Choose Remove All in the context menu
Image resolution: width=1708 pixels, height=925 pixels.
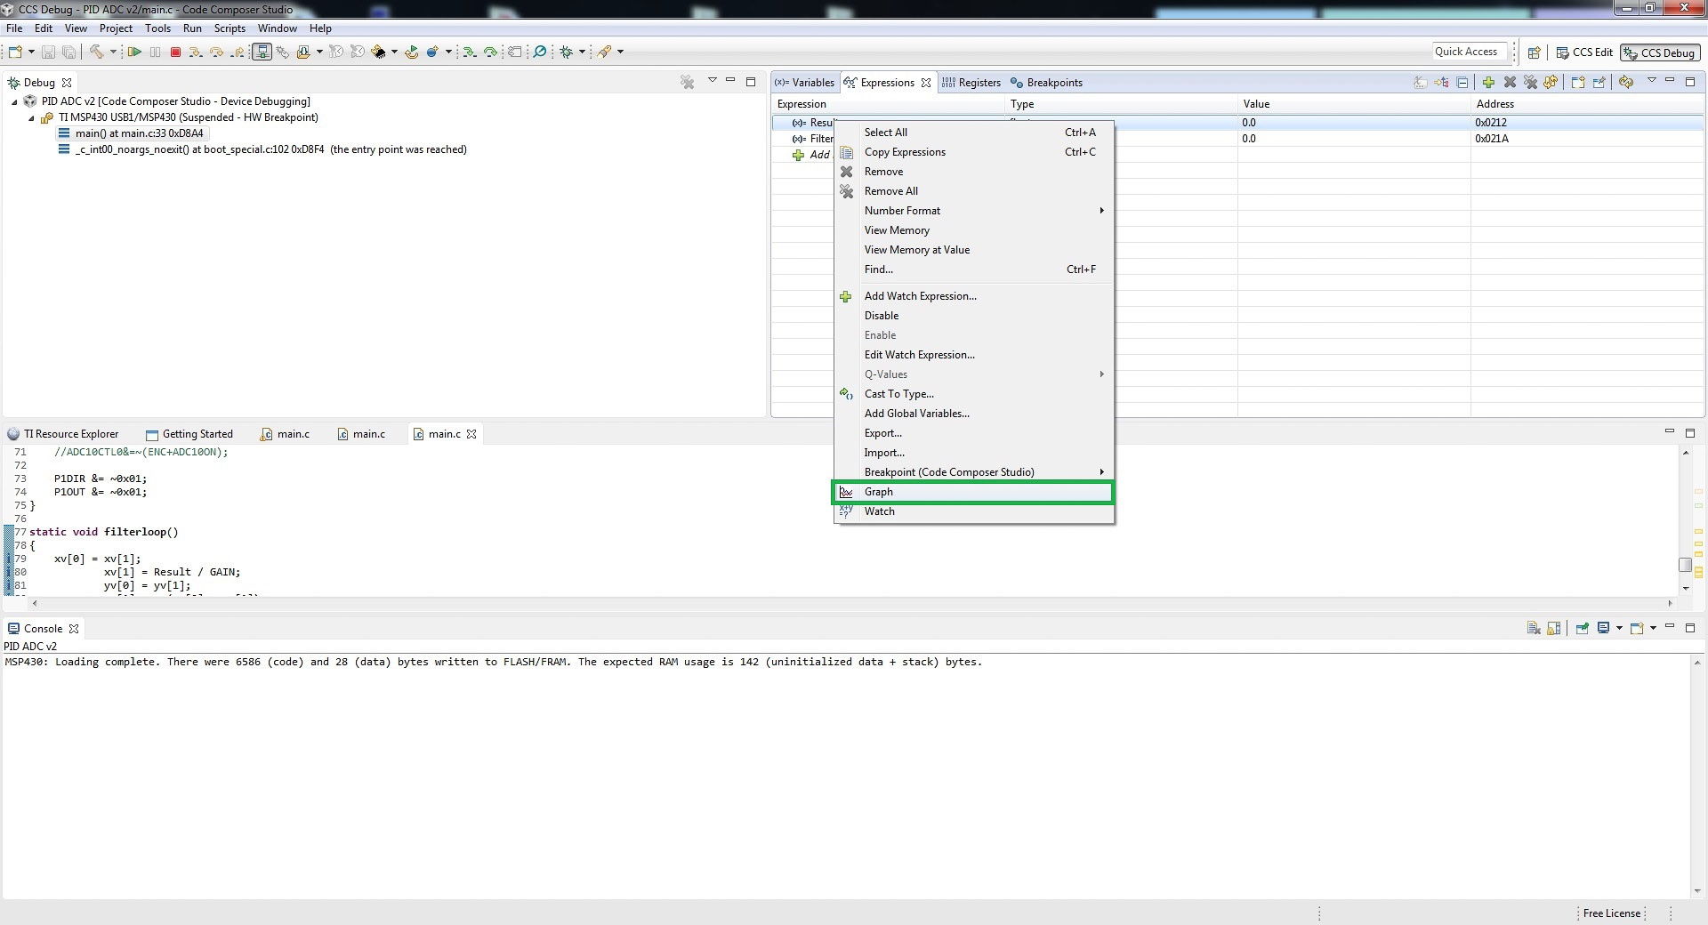coord(973,191)
